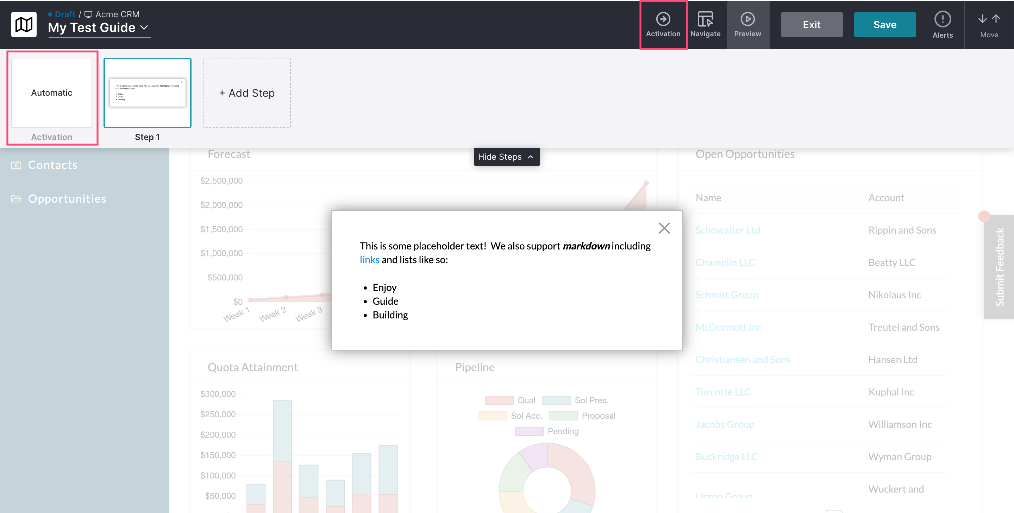Open the Champlin LLC opportunity

(x=725, y=262)
